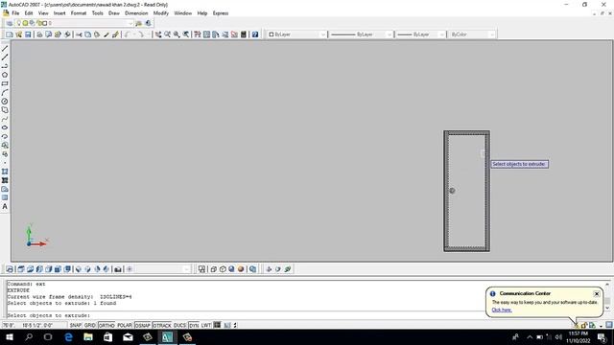614x345 pixels.
Task: Select the Multiline Text tool
Action: (5, 207)
